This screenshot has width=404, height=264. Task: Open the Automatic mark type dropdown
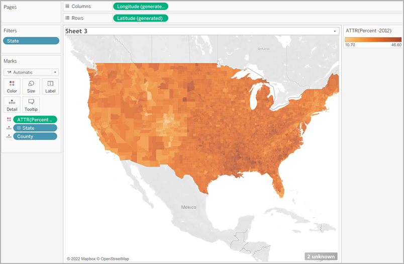31,72
